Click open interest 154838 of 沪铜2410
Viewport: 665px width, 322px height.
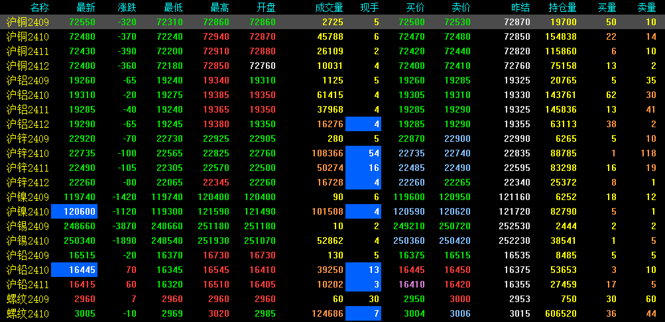point(561,37)
